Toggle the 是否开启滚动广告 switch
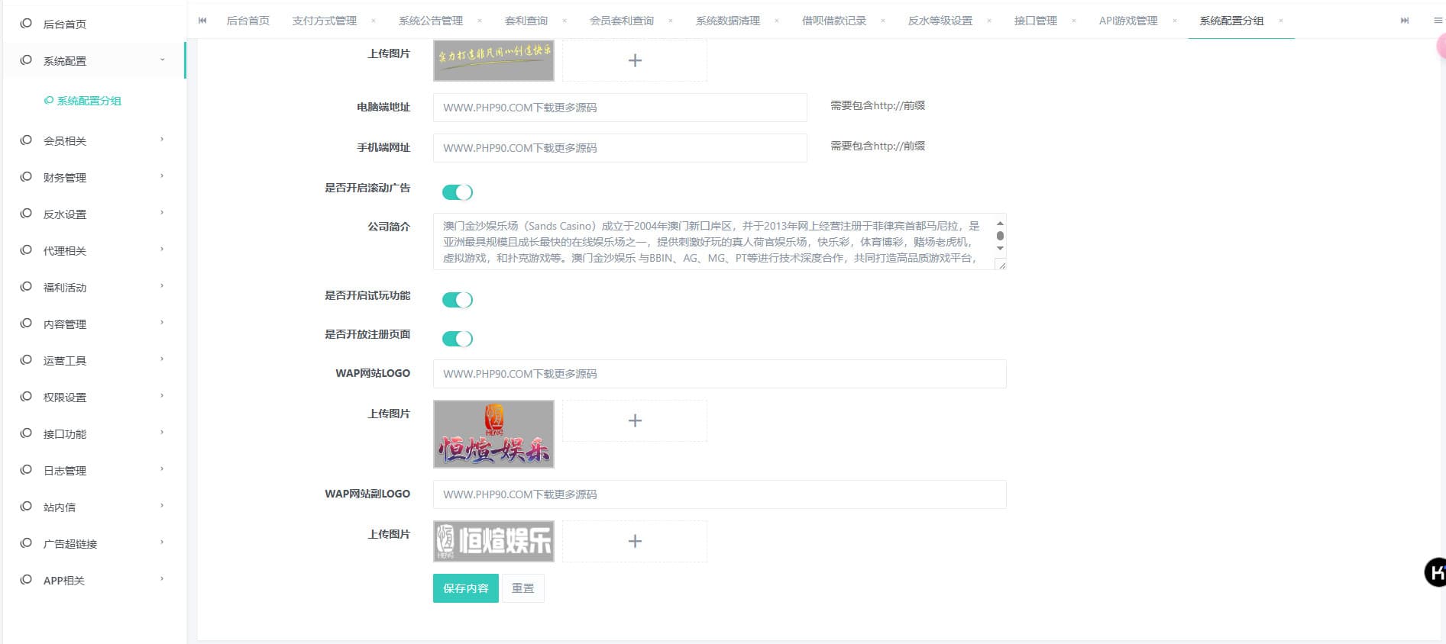Image resolution: width=1446 pixels, height=644 pixels. pos(457,192)
